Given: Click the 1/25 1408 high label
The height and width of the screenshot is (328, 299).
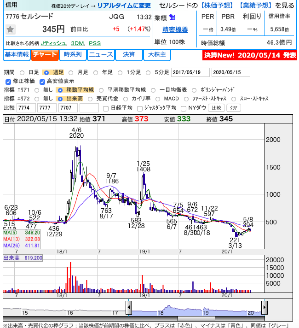Looking at the screenshot, I should click(144, 166).
